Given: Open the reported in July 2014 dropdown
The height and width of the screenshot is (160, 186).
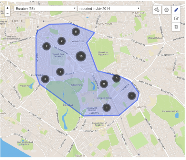Looking at the screenshot, I should coord(109,9).
